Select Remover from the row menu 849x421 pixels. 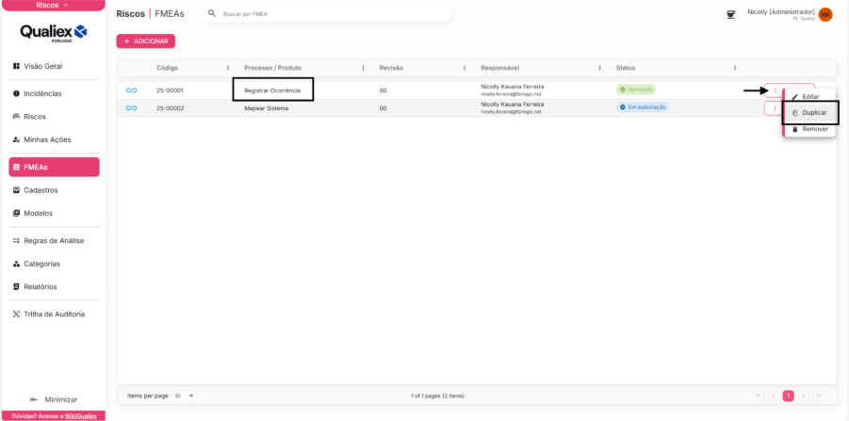pyautogui.click(x=814, y=129)
